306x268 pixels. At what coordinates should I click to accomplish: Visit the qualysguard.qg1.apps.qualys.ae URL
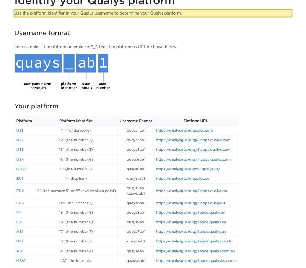tap(191, 232)
